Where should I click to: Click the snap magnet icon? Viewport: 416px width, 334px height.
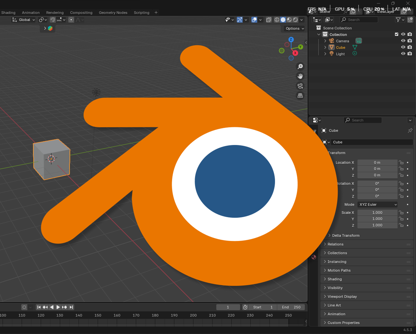click(52, 20)
